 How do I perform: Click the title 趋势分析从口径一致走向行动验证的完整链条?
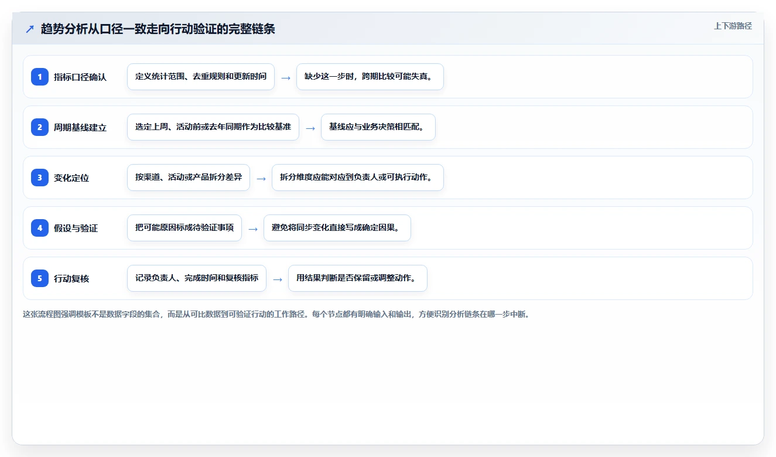pos(158,29)
